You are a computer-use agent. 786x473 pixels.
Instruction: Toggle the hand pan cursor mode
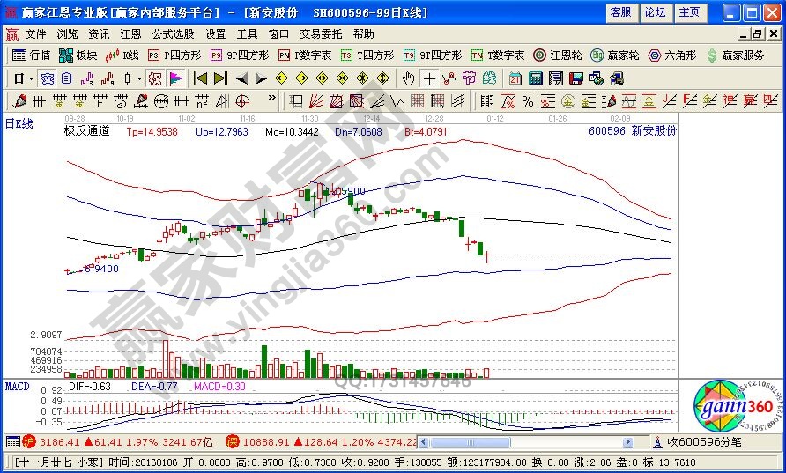point(409,78)
